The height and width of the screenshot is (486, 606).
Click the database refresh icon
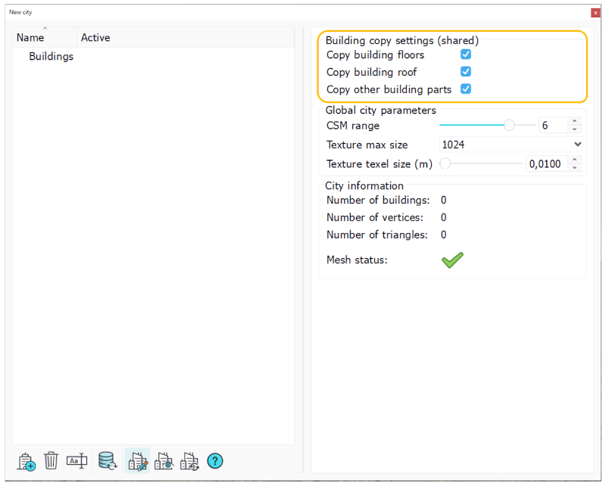108,460
